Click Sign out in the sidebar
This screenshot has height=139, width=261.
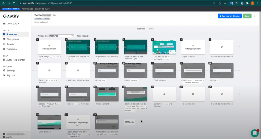point(11,75)
